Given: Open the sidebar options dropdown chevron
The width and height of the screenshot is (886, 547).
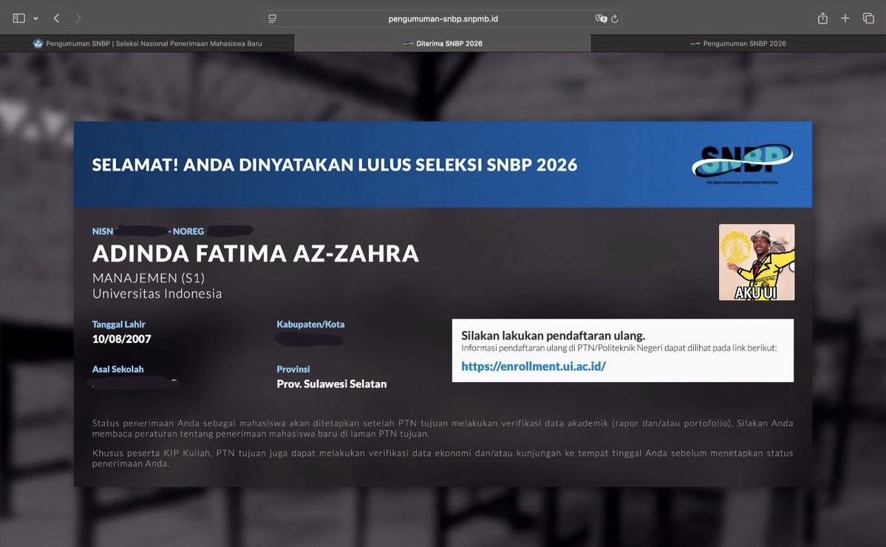Looking at the screenshot, I should click(x=35, y=18).
